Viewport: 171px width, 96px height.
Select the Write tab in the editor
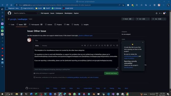(37, 46)
